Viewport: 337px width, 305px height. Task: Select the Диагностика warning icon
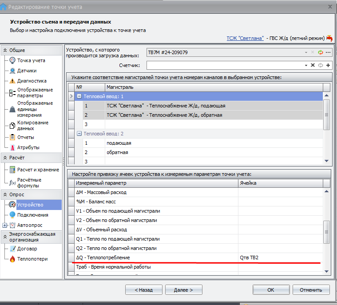pyautogui.click(x=12, y=81)
